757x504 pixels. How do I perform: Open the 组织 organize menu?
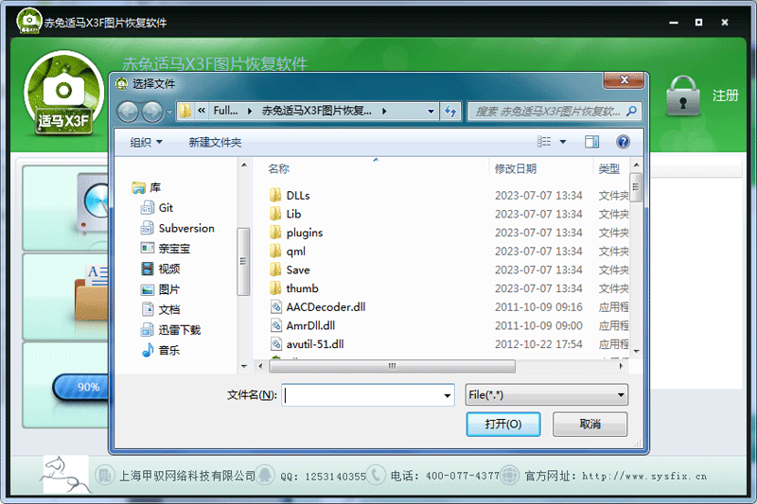(146, 142)
